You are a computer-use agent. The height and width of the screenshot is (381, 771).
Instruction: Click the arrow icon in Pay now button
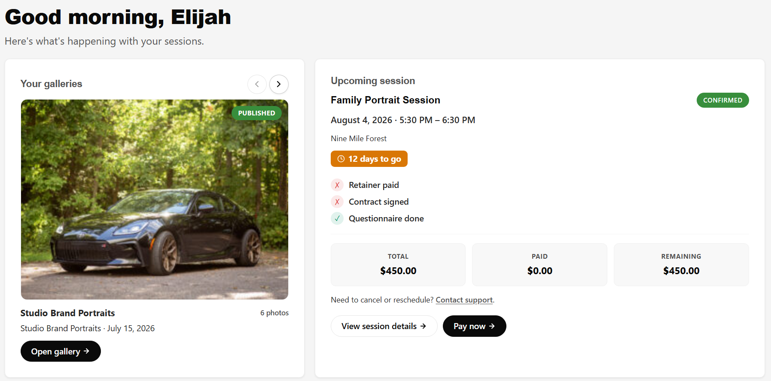pyautogui.click(x=492, y=326)
